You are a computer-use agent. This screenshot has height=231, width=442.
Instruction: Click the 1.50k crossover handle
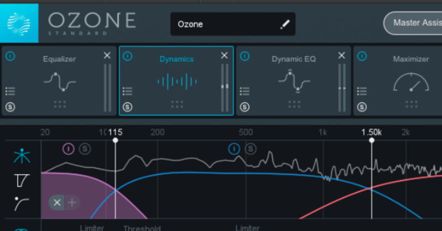(x=372, y=140)
